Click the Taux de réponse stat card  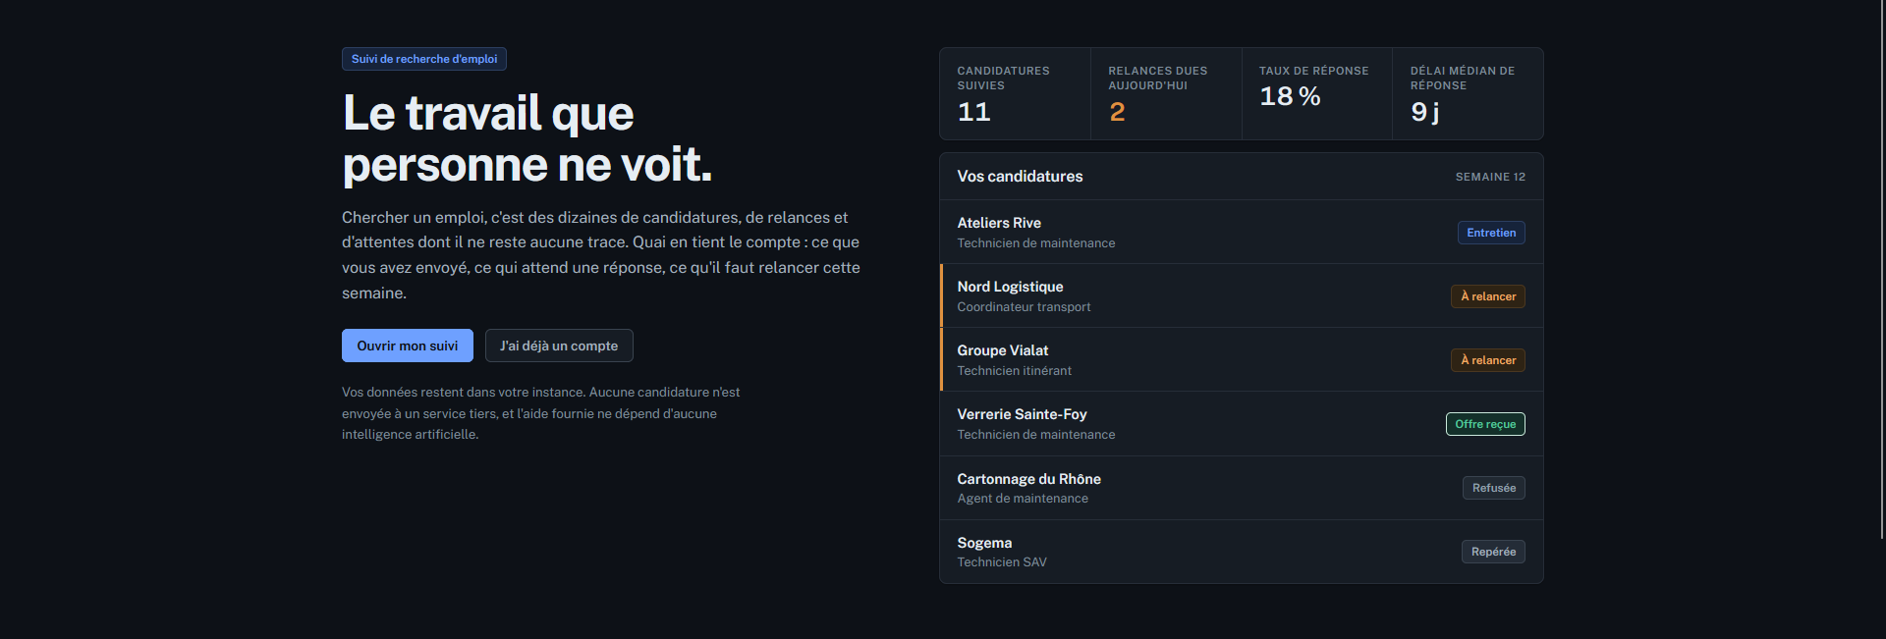1317,94
